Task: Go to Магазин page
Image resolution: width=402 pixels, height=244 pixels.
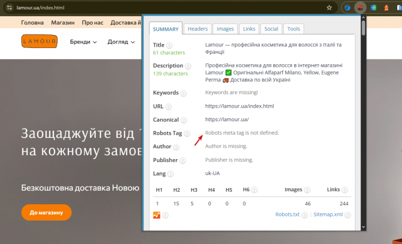Action: click(63, 22)
